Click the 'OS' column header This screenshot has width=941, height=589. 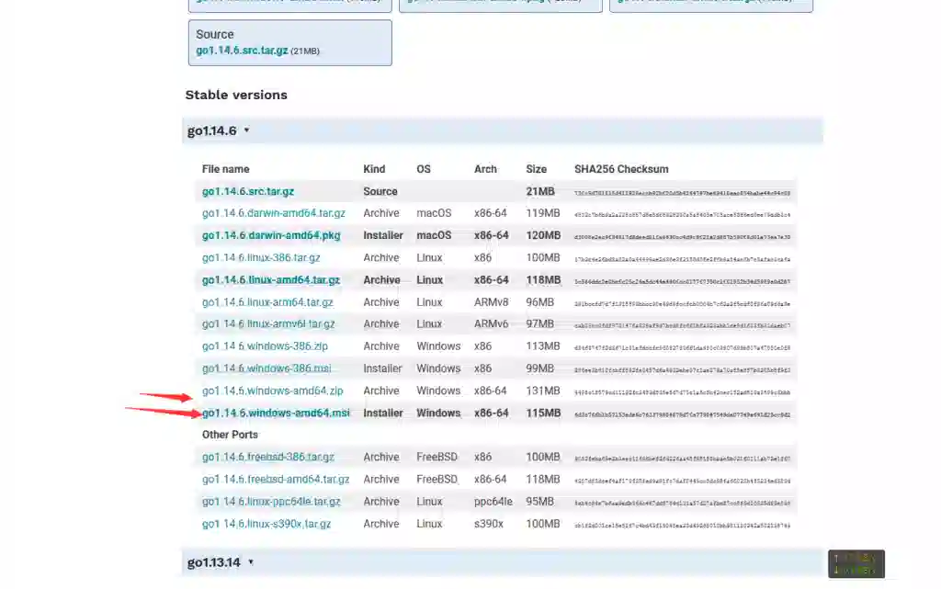(x=424, y=169)
